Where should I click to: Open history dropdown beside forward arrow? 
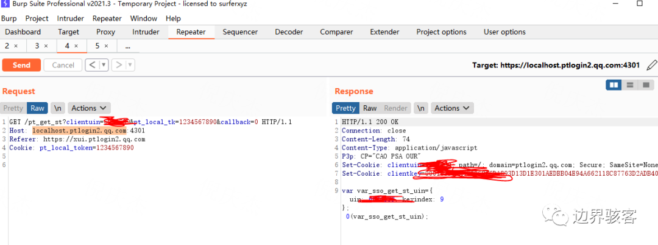click(130, 65)
